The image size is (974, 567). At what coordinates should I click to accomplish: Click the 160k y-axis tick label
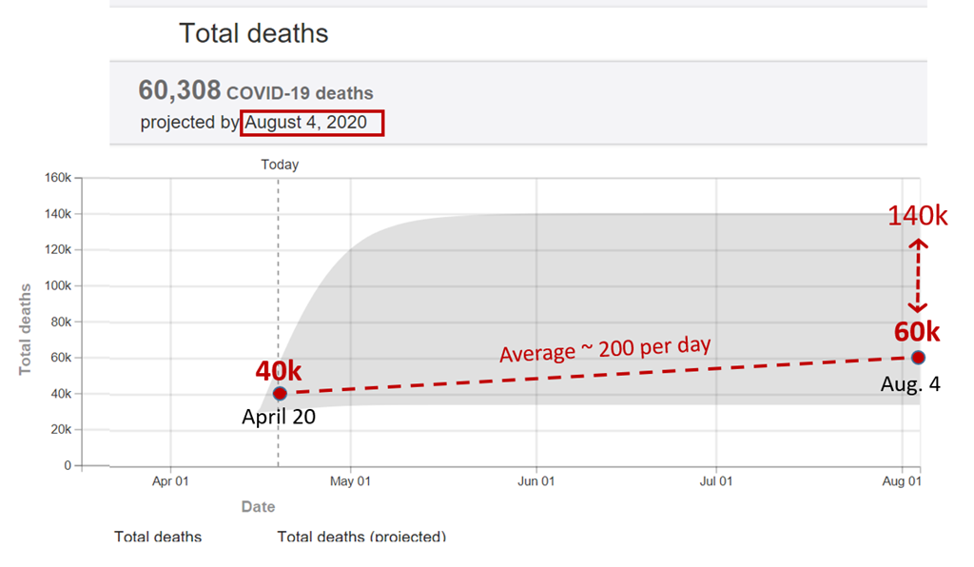click(57, 178)
